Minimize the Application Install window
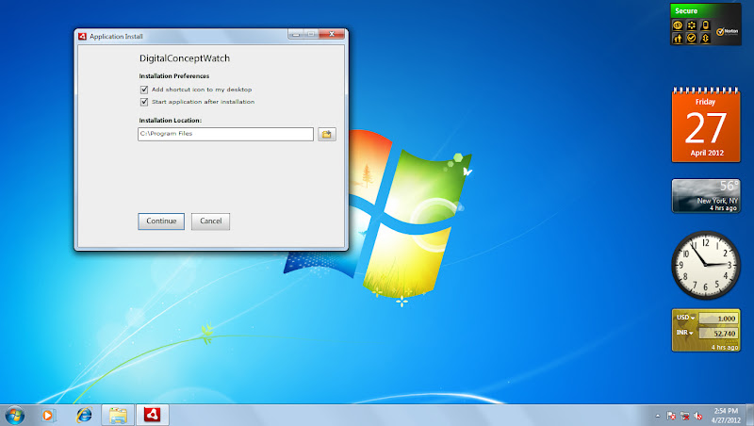This screenshot has height=426, width=754. [x=296, y=34]
